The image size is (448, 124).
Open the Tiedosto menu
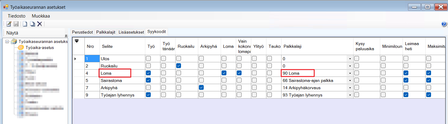point(16,16)
